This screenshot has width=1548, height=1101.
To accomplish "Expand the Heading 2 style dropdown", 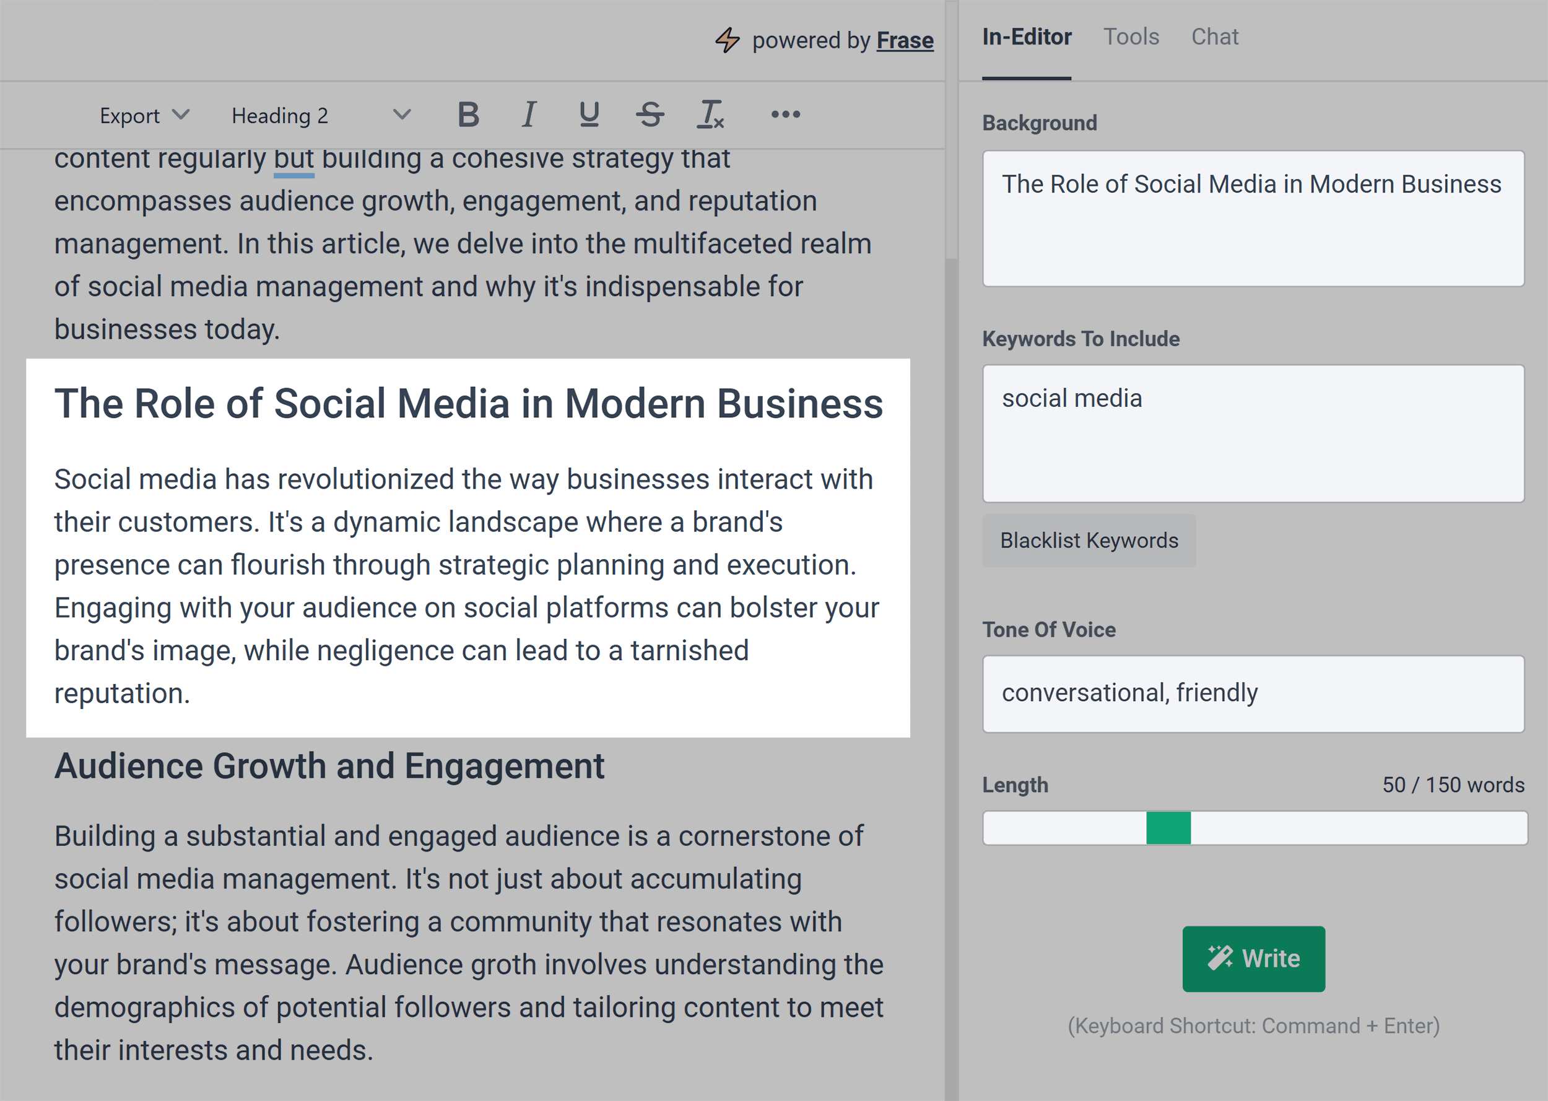I will click(x=279, y=114).
